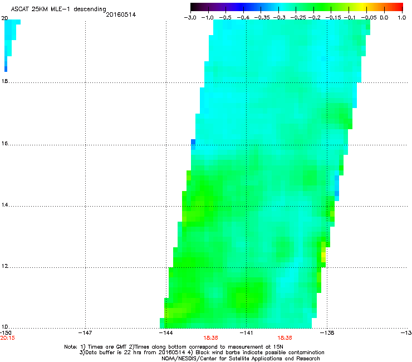Viewport: 412px width, 362px height.
Task: Click the latitude 12 axis label
Action: (x=4, y=266)
